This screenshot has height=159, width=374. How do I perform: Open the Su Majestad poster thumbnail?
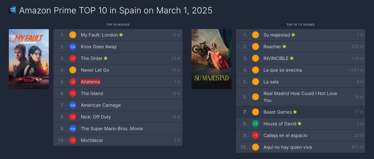tap(212, 59)
